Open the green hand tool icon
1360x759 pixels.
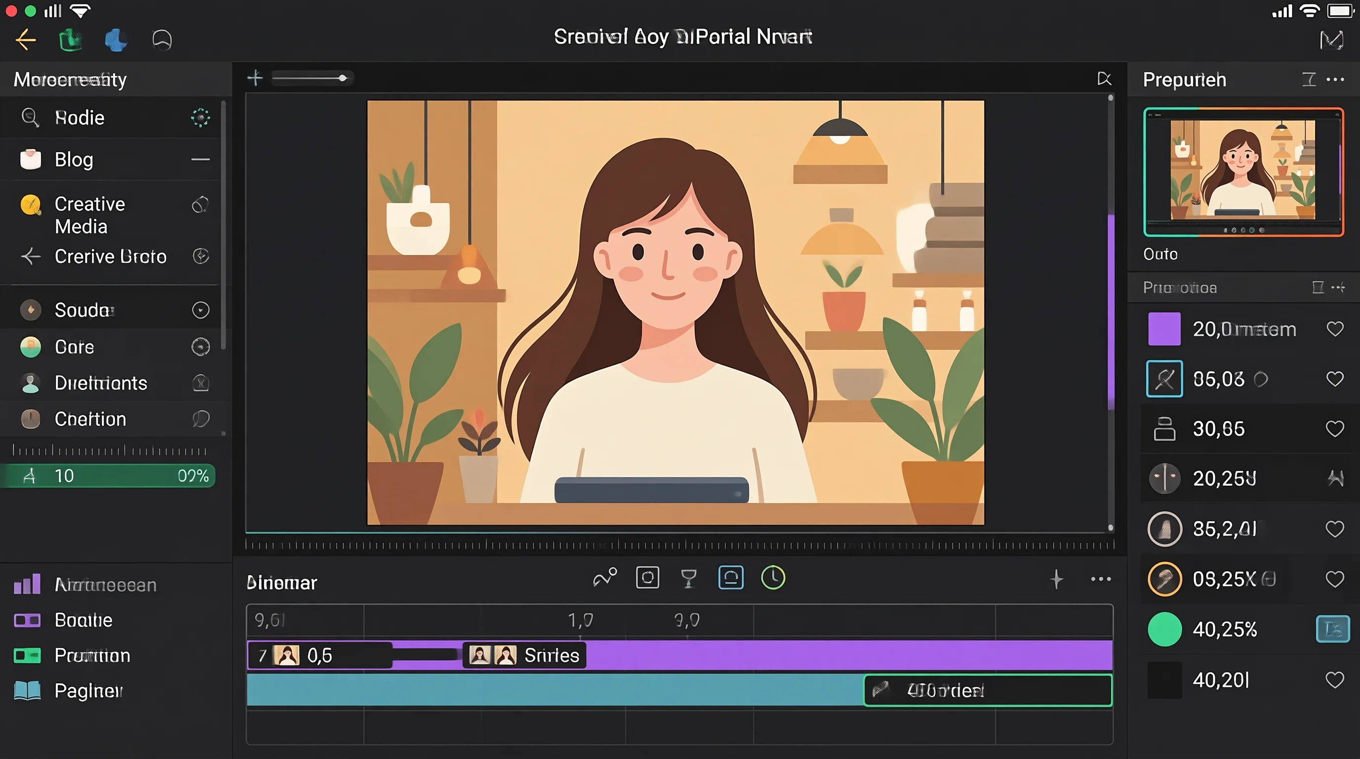70,40
